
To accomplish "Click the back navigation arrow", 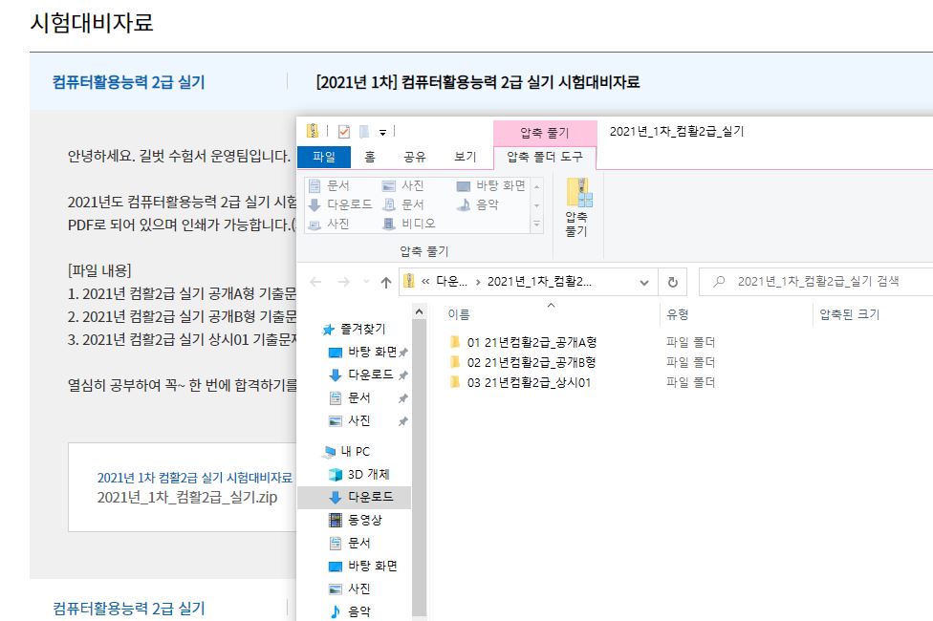I will click(x=316, y=282).
